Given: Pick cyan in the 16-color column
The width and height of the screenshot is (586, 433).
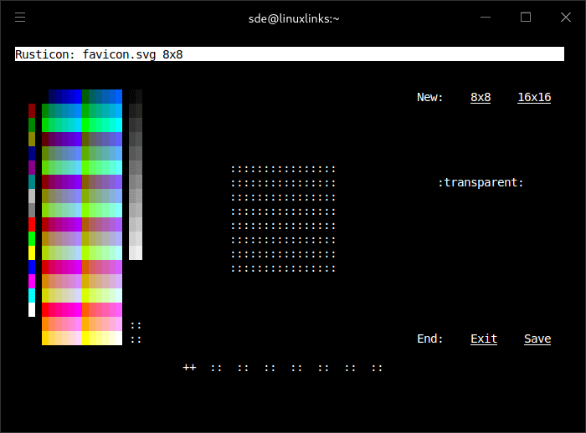Looking at the screenshot, I should coord(32,295).
